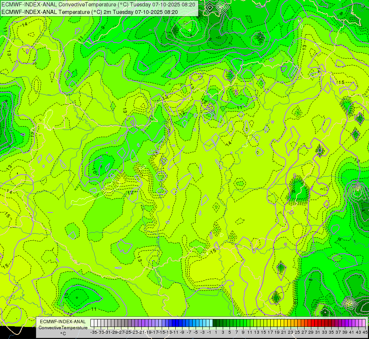Image resolution: width=369 pixels, height=339 pixels.
Task: Click the -19 value on the legend scale
Action: (148, 333)
